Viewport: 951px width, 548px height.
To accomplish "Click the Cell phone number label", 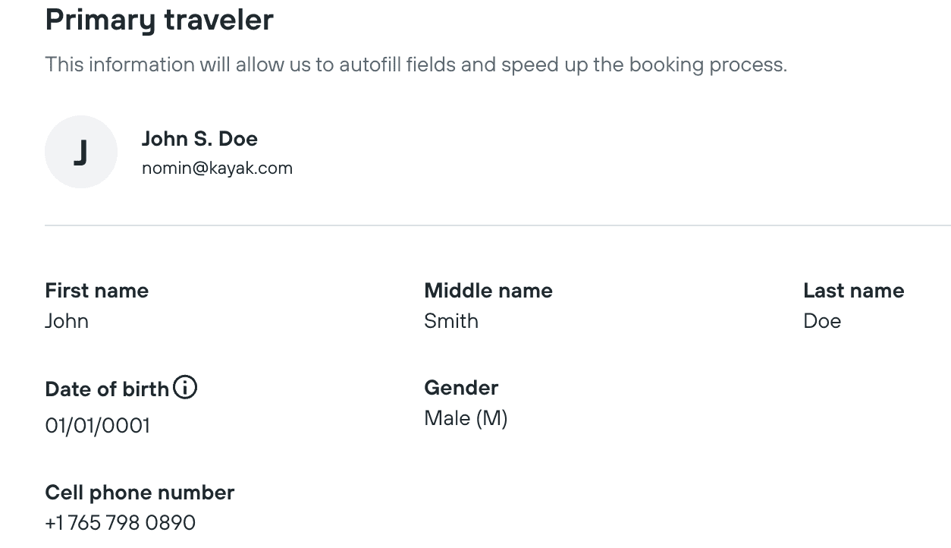I will pos(140,493).
